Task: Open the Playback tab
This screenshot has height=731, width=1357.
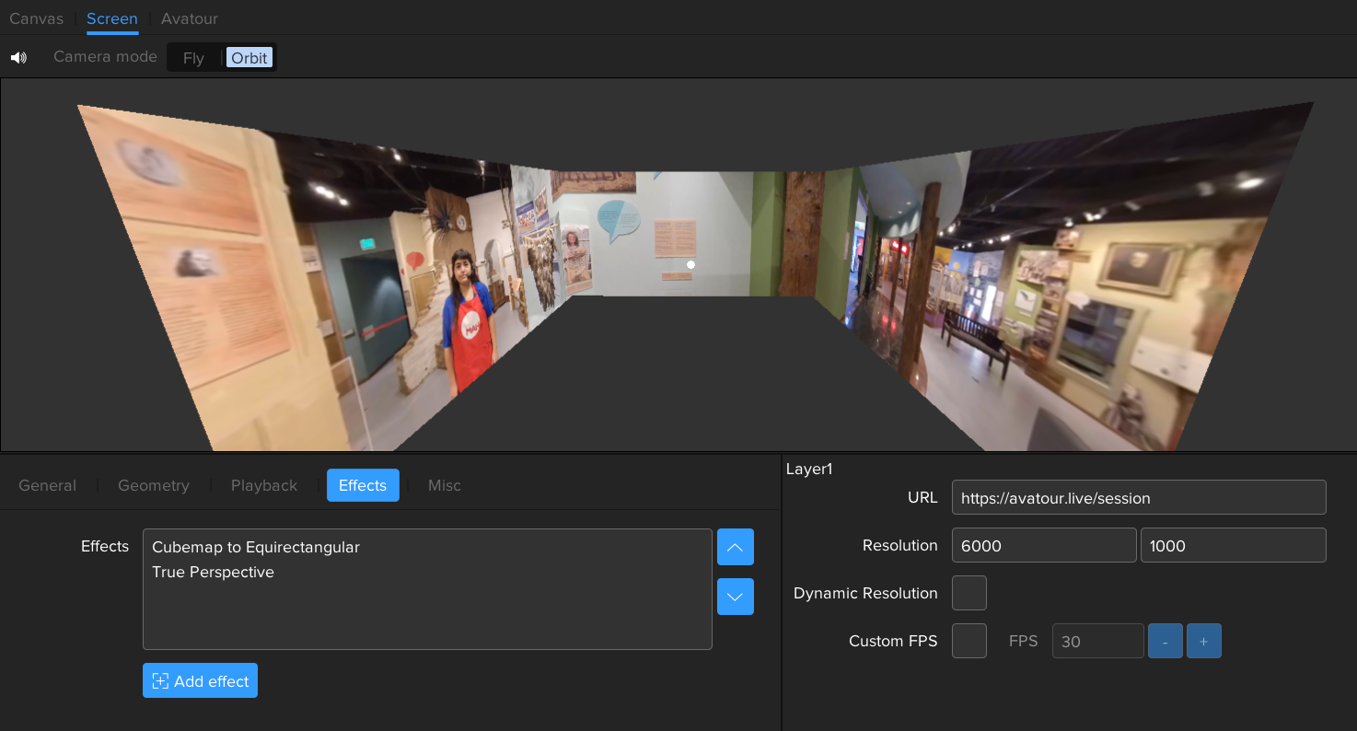Action: [x=264, y=485]
